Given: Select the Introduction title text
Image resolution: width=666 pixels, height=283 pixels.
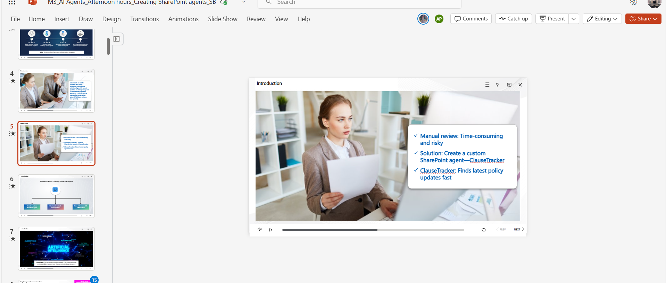Looking at the screenshot, I should point(269,83).
